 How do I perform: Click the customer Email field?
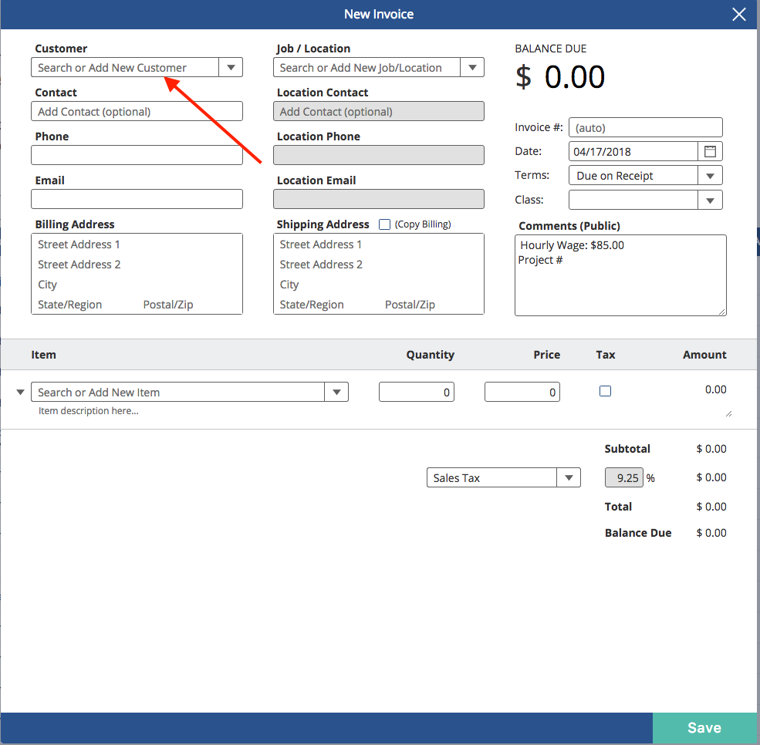(137, 199)
